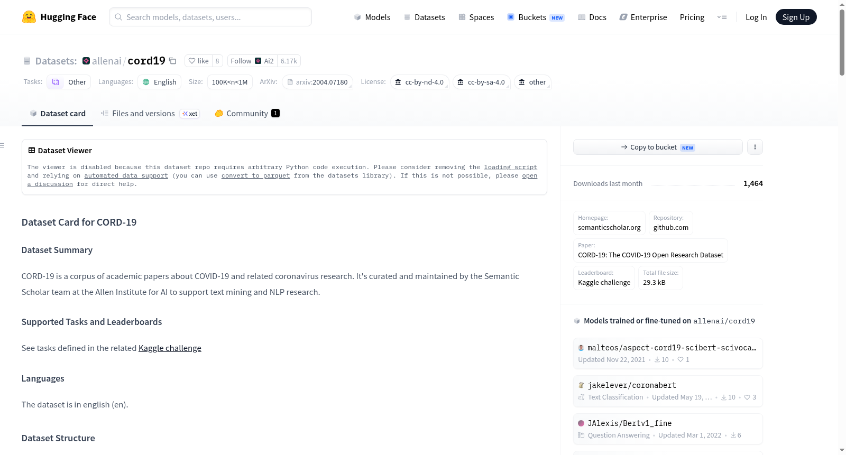This screenshot has width=846, height=455.
Task: Follow the Ai2 organization
Action: coord(252,61)
